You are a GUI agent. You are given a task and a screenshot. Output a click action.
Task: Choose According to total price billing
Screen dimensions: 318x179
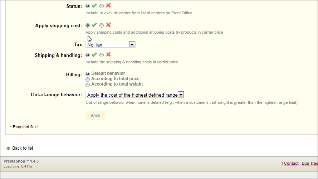88,79
